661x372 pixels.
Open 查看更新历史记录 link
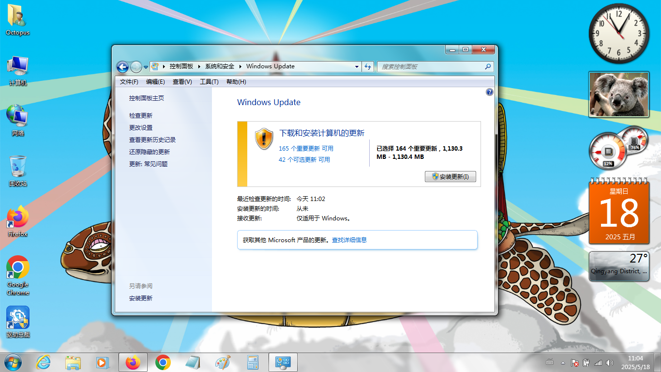point(152,139)
